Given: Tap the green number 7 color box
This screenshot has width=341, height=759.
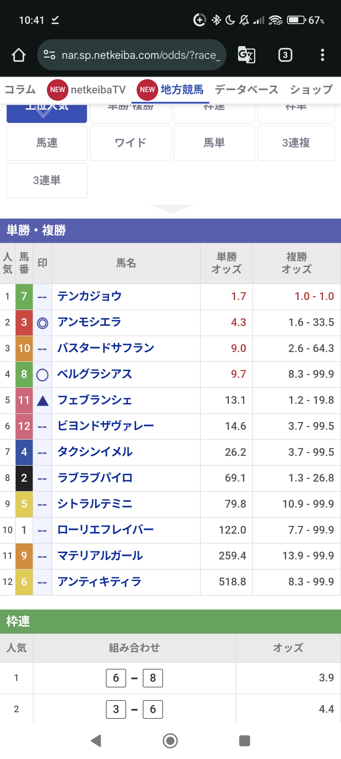Looking at the screenshot, I should pos(24,296).
